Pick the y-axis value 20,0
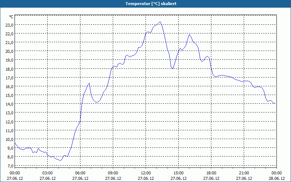Viewport: 291px width, 182px height. click(x=9, y=51)
